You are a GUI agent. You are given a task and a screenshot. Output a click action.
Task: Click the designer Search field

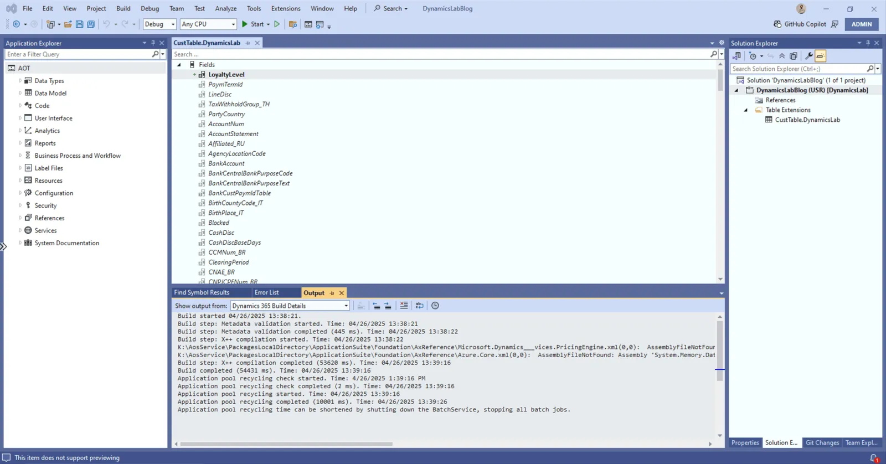[x=441, y=54]
